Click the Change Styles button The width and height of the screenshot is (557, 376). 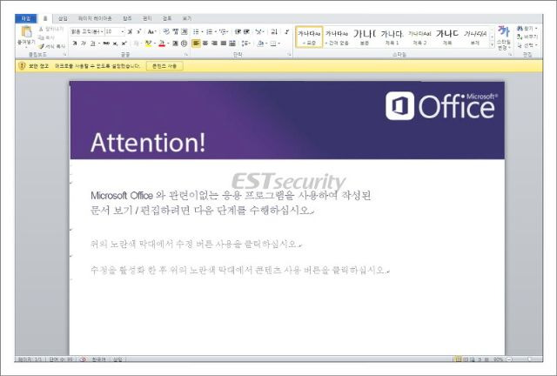pyautogui.click(x=503, y=37)
